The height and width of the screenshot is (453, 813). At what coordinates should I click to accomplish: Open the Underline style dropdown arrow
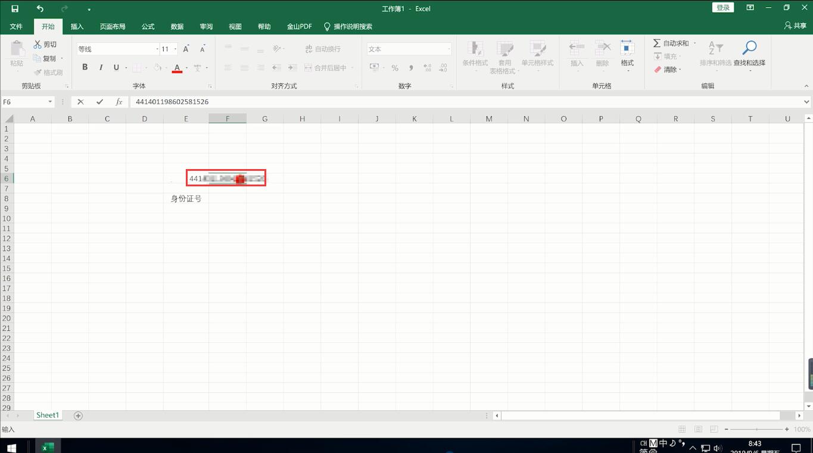coord(125,67)
